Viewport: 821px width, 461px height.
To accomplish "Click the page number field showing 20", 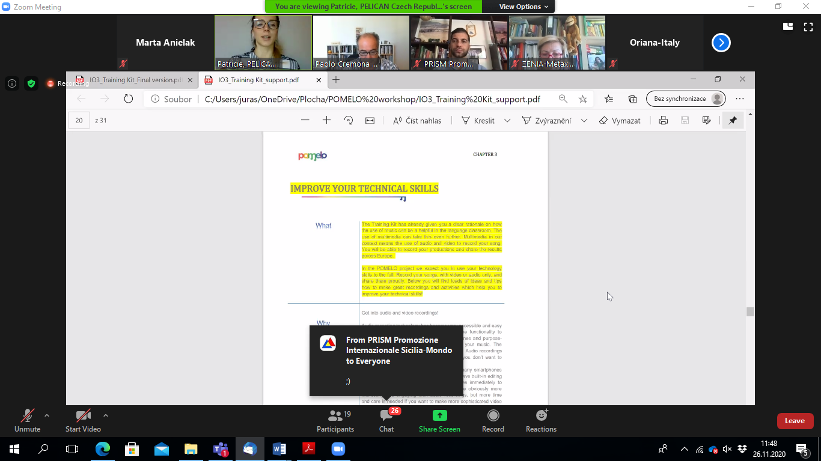I will coord(79,121).
